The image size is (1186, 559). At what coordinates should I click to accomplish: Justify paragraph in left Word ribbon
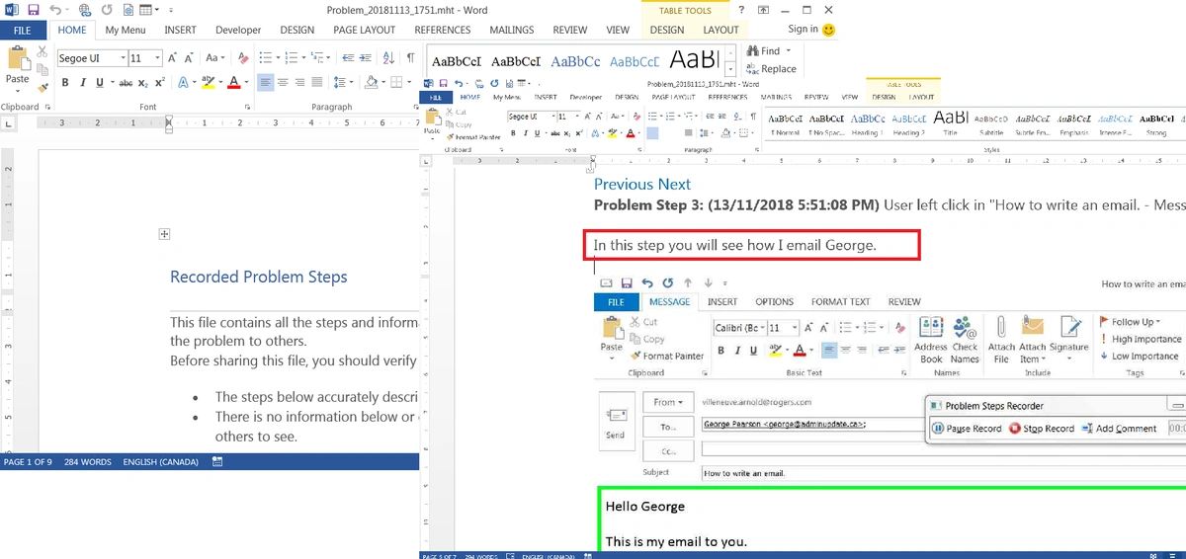coord(317,83)
